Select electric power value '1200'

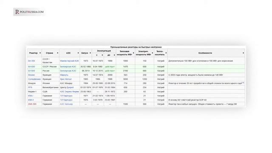tap(144, 79)
